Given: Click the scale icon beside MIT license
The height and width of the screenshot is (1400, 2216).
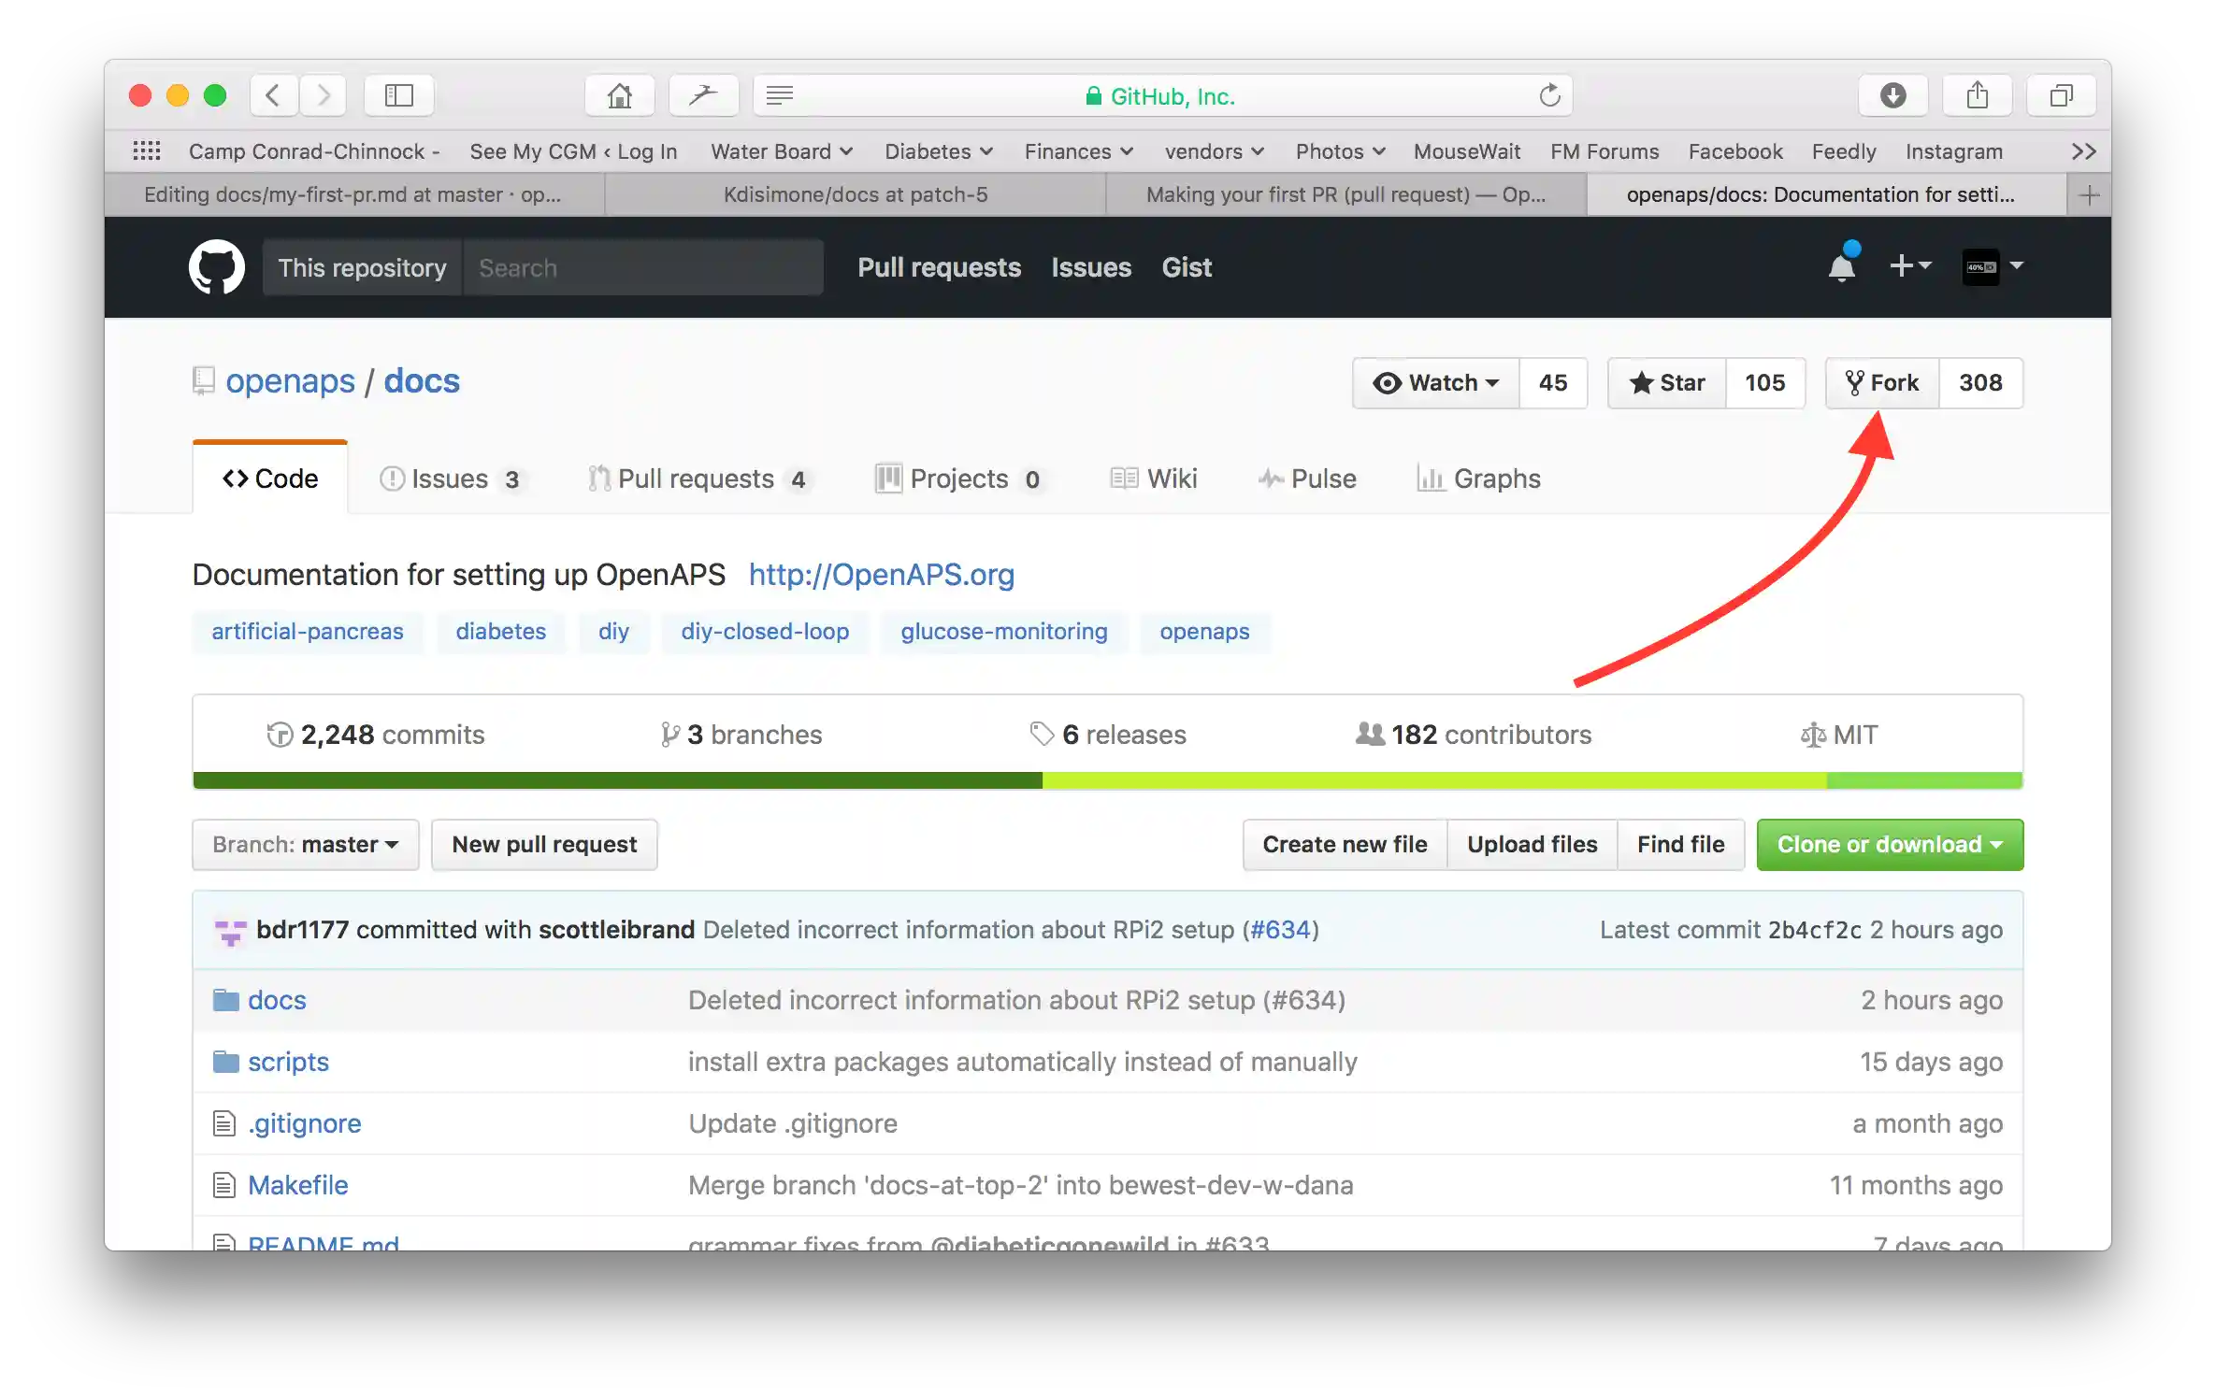Looking at the screenshot, I should pyautogui.click(x=1813, y=735).
